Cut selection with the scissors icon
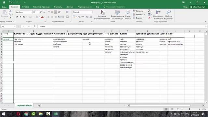 (10, 11)
